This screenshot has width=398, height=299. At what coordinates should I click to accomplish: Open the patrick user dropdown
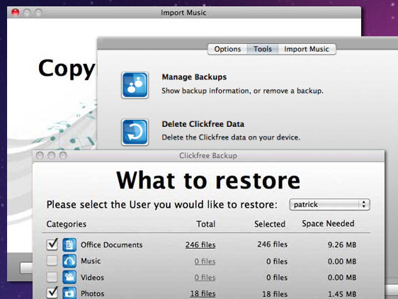pos(329,205)
